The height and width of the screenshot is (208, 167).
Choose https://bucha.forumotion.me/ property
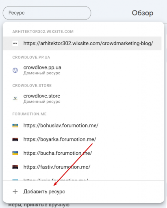click(82, 153)
